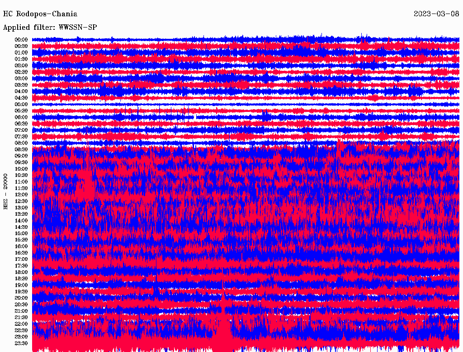Click the '03:30' time label
The image size is (463, 352).
tap(21, 85)
